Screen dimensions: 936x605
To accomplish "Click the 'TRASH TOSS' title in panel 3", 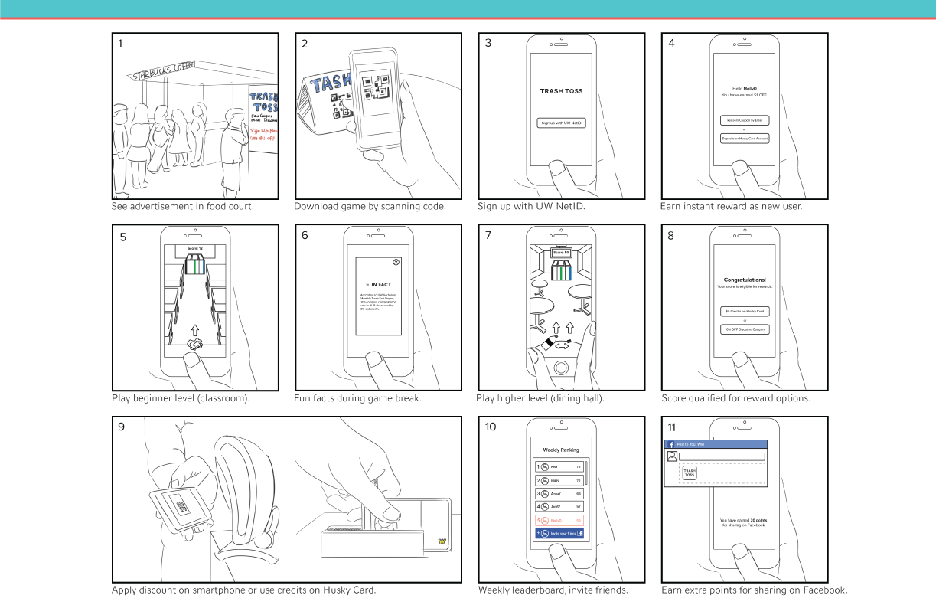I will [562, 91].
